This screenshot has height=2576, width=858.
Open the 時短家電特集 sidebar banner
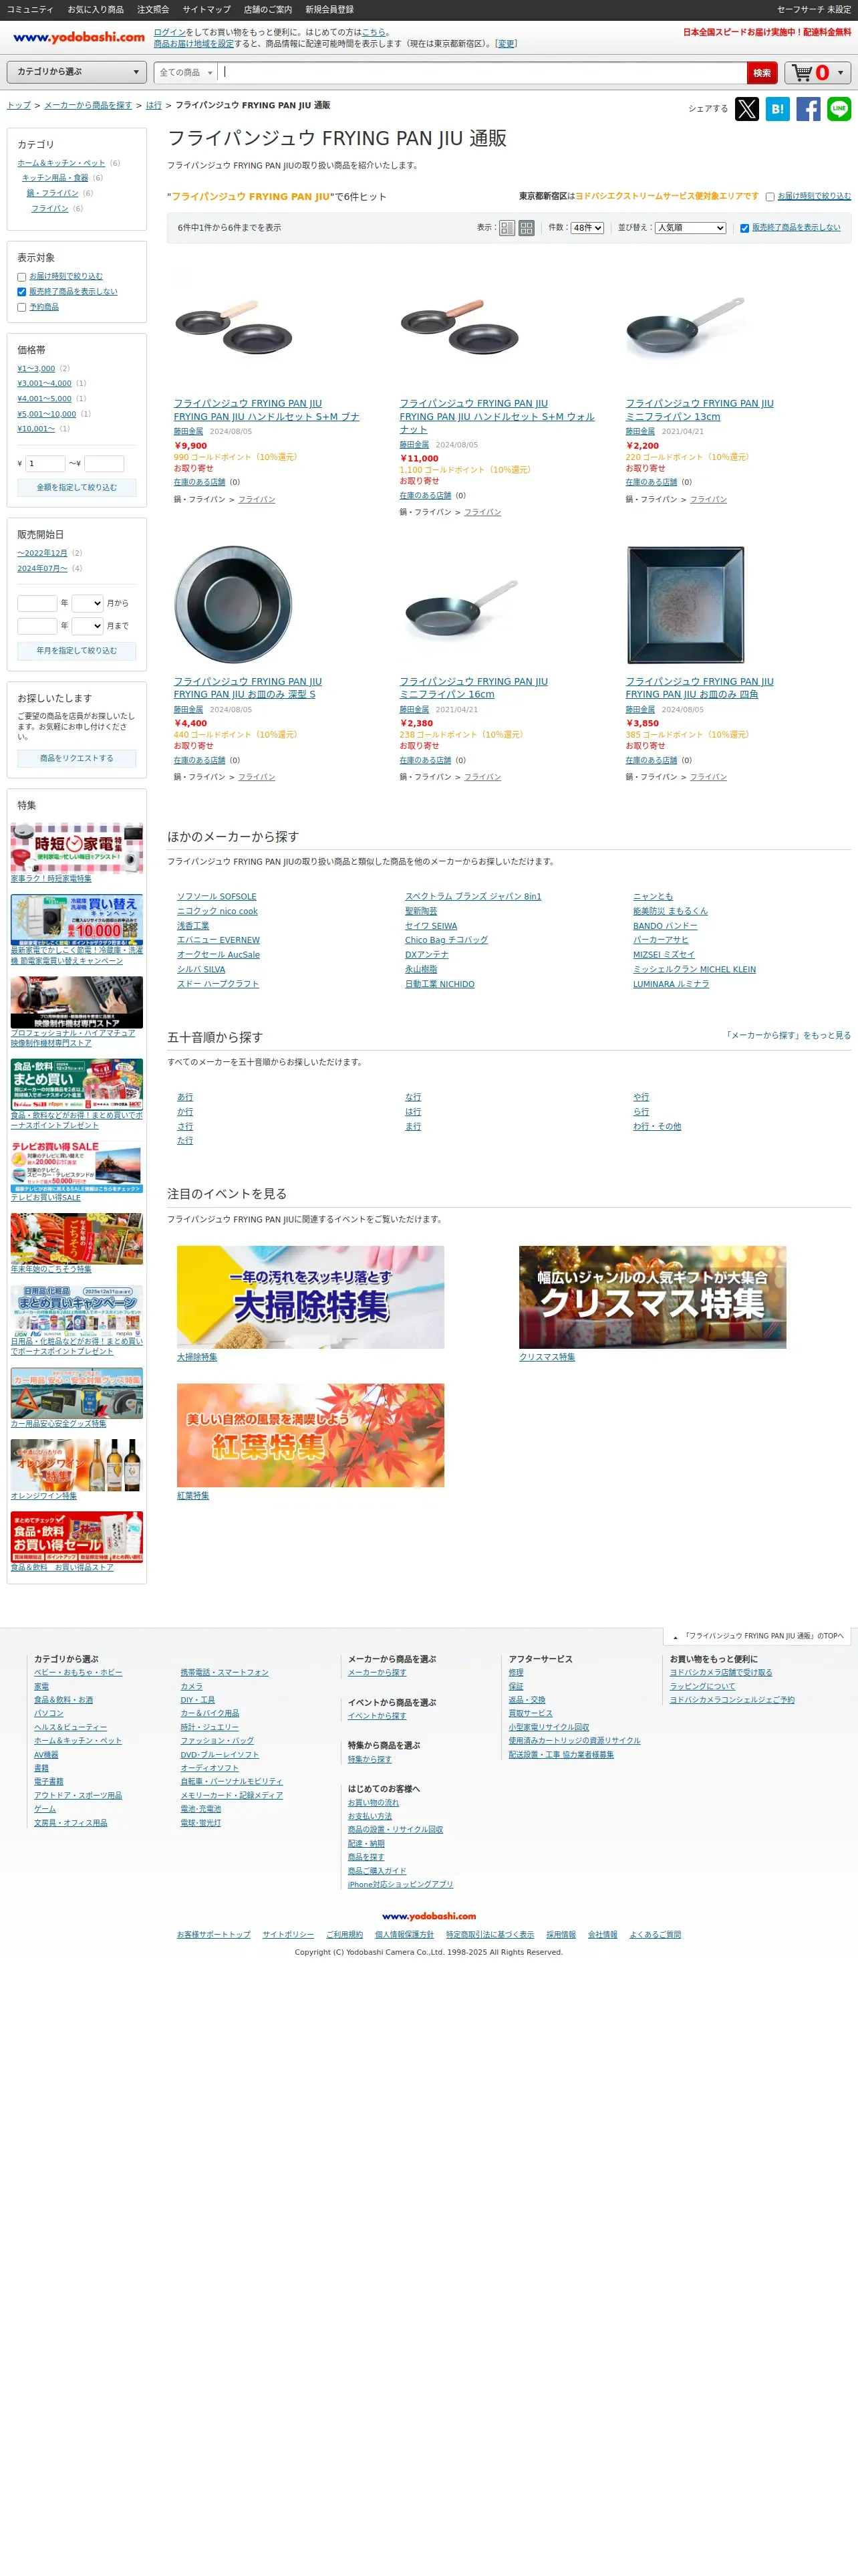pos(77,848)
